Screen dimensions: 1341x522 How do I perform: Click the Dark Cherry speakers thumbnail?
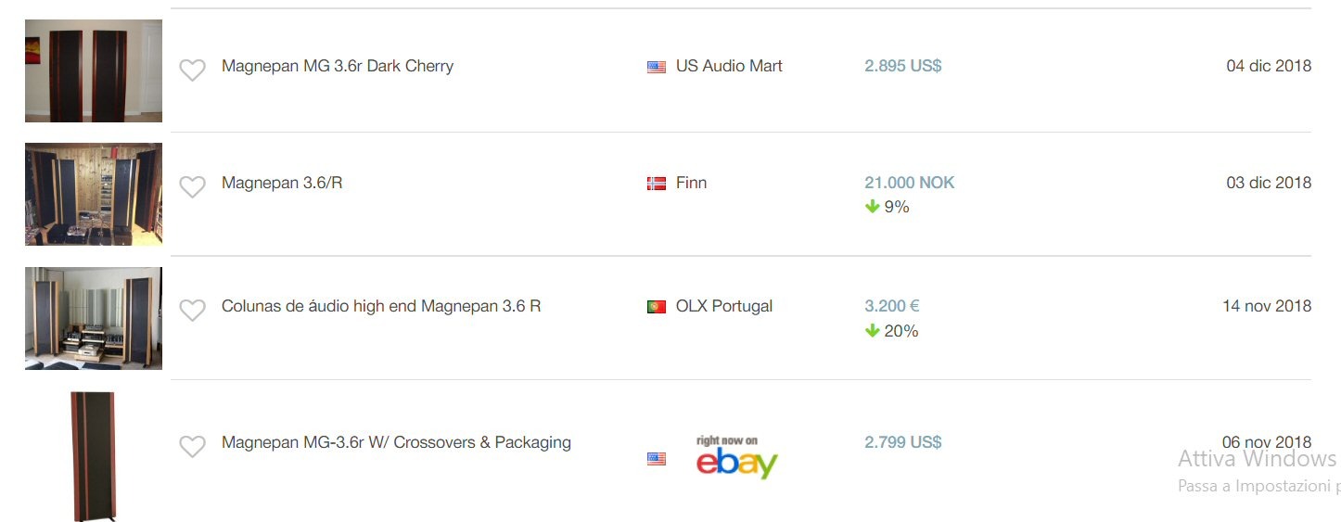(x=94, y=70)
